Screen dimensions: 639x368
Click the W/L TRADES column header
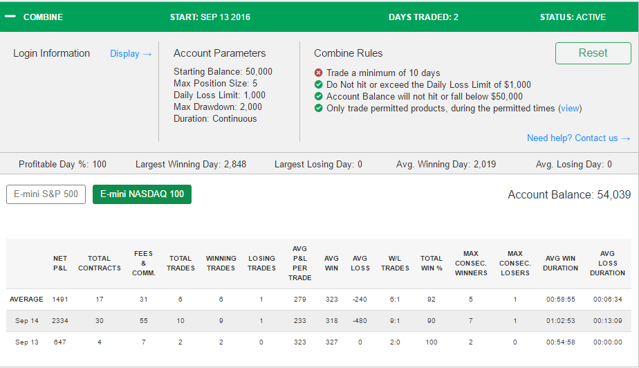tap(395, 264)
